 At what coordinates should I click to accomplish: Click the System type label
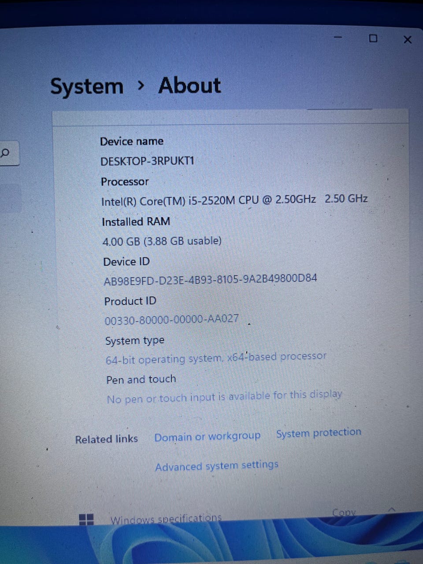[135, 341]
